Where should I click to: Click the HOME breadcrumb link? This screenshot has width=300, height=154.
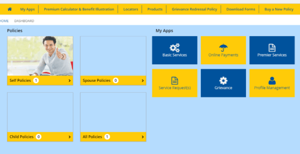(x=4, y=21)
